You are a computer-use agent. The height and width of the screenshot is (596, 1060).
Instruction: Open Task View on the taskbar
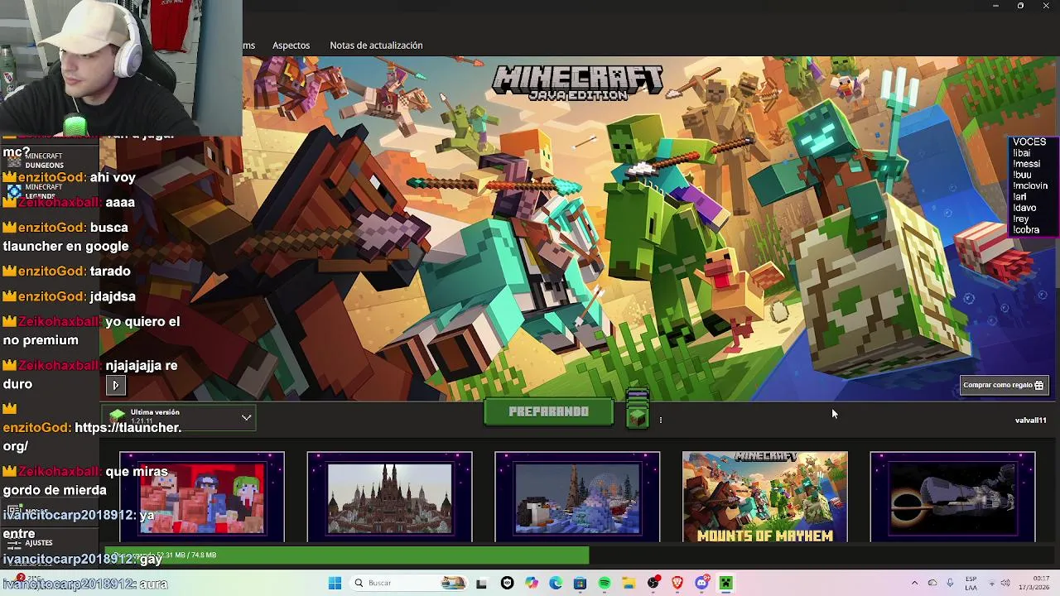point(481,583)
